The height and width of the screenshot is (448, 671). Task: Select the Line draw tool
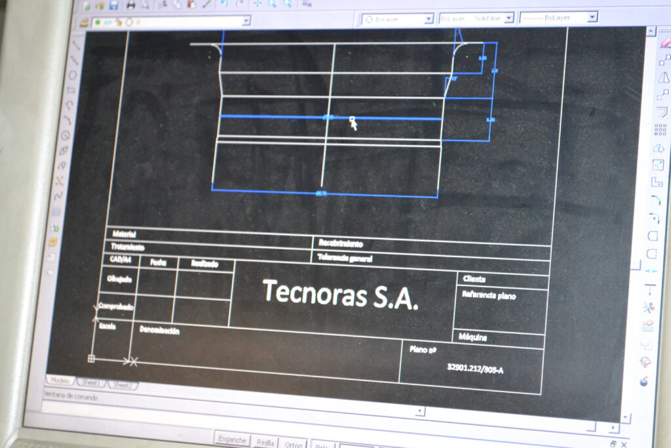pos(77,45)
